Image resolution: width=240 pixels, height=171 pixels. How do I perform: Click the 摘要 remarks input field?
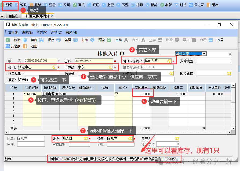point(107,80)
